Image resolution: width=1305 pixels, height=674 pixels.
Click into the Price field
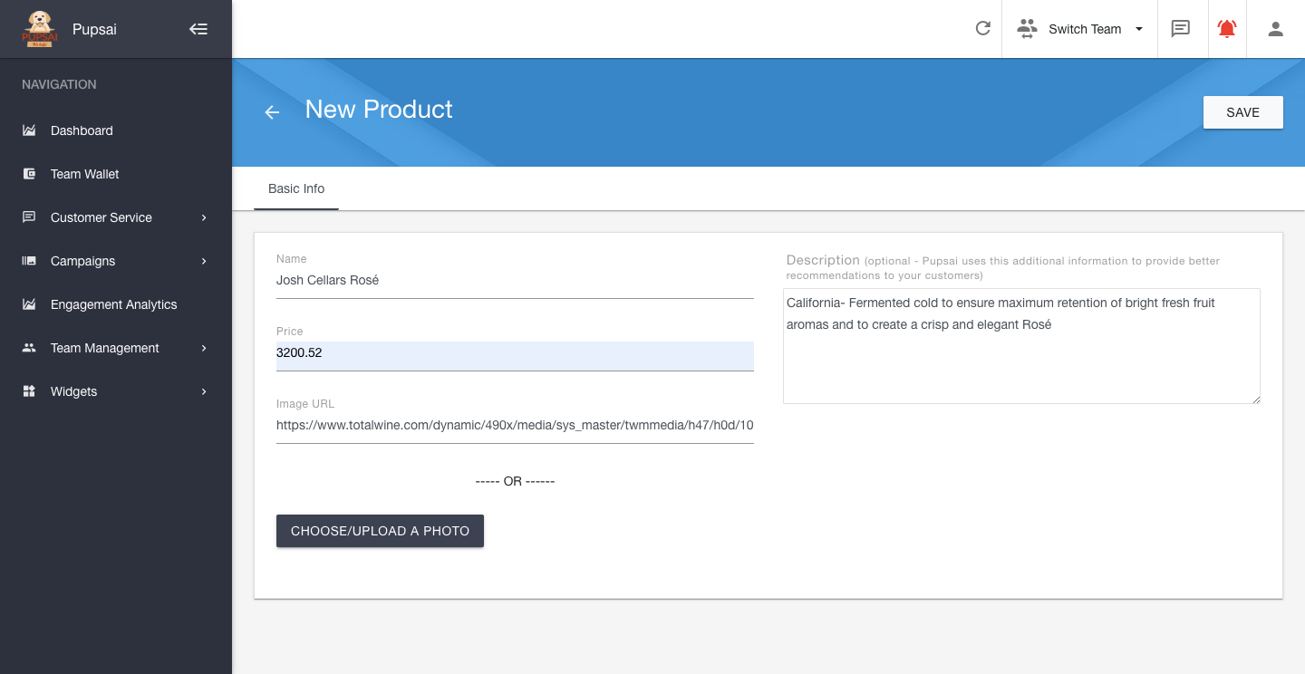click(514, 353)
